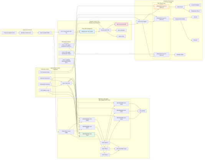205x160 pixels.
Task: Click the Rectifier & Filter Circuit node
Action: click(x=26, y=33)
